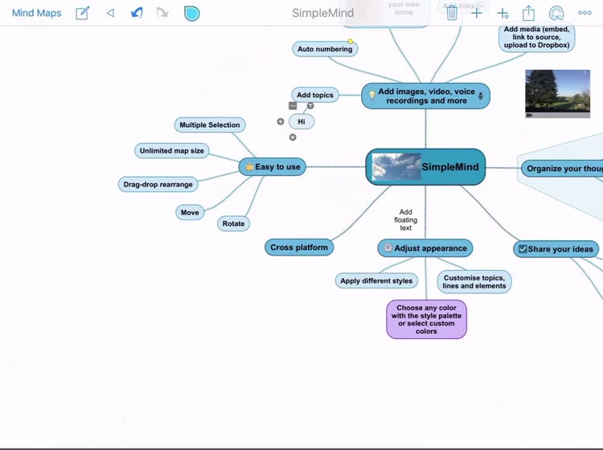This screenshot has width=603, height=450.
Task: Select Add images, video, voice recordings topic
Action: [x=425, y=96]
